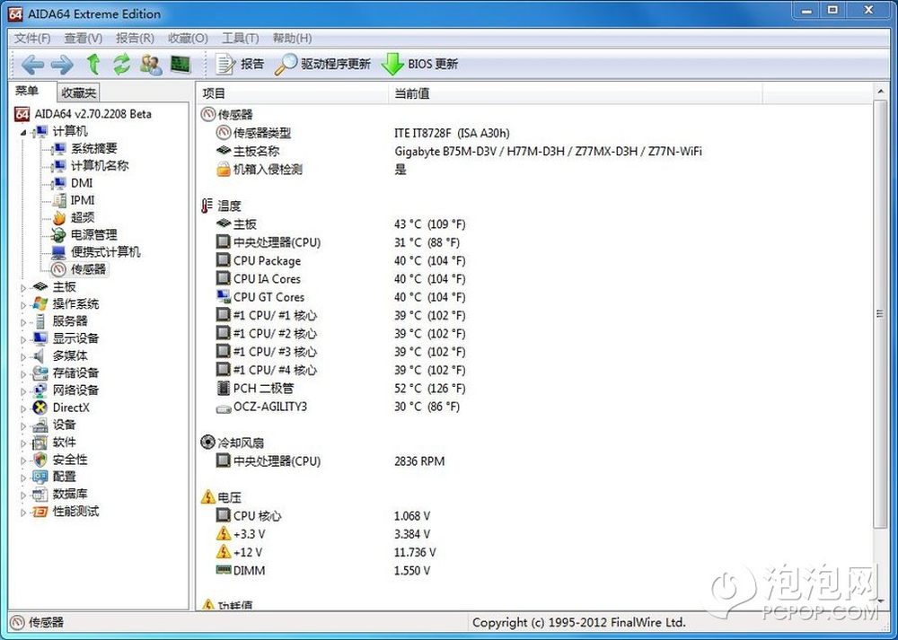898x640 pixels.
Task: Click the 数据库 database icon
Action: [40, 494]
